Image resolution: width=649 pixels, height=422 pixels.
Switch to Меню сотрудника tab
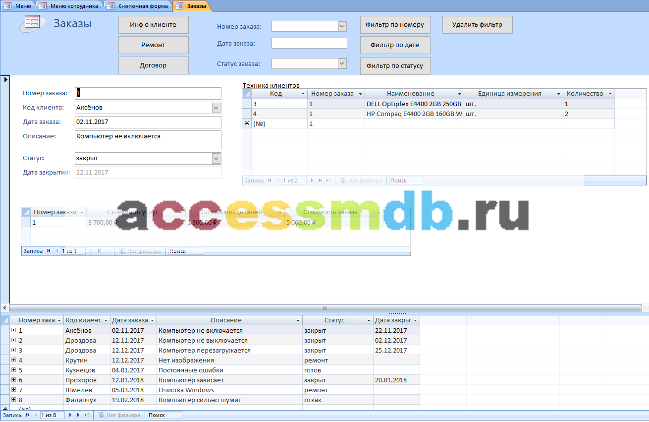tap(69, 6)
